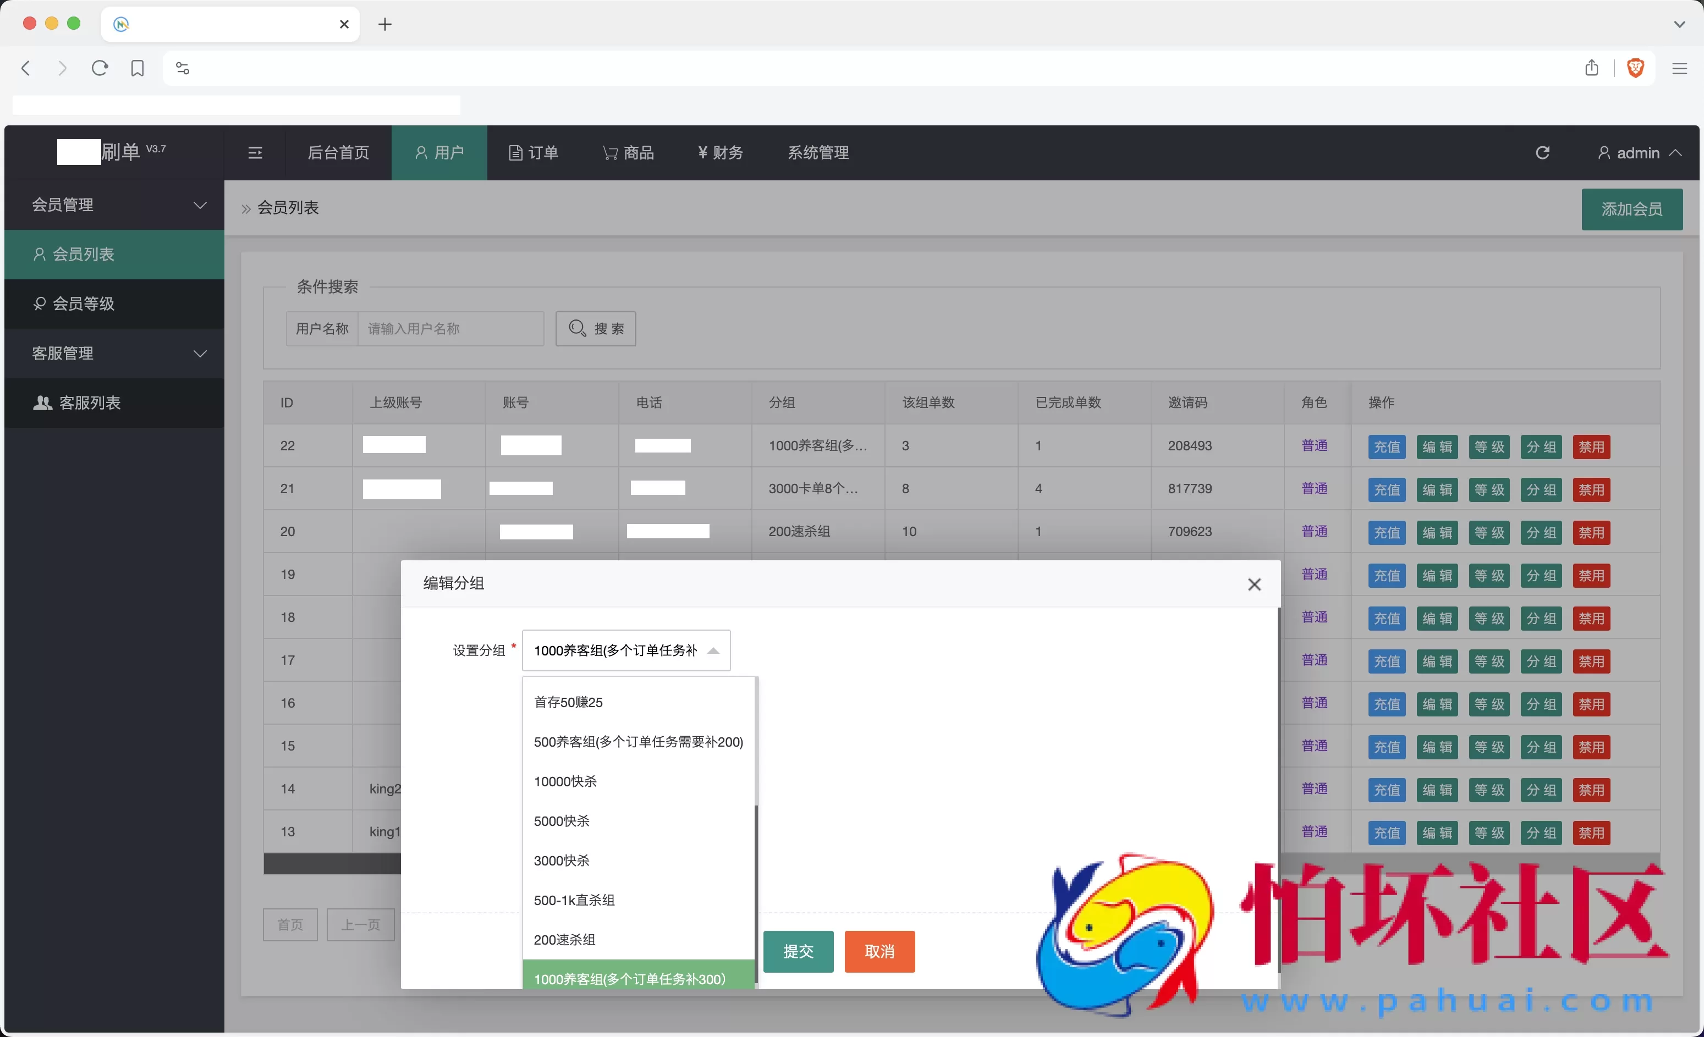Open 用户 nav tab
The width and height of the screenshot is (1704, 1037).
(x=439, y=153)
